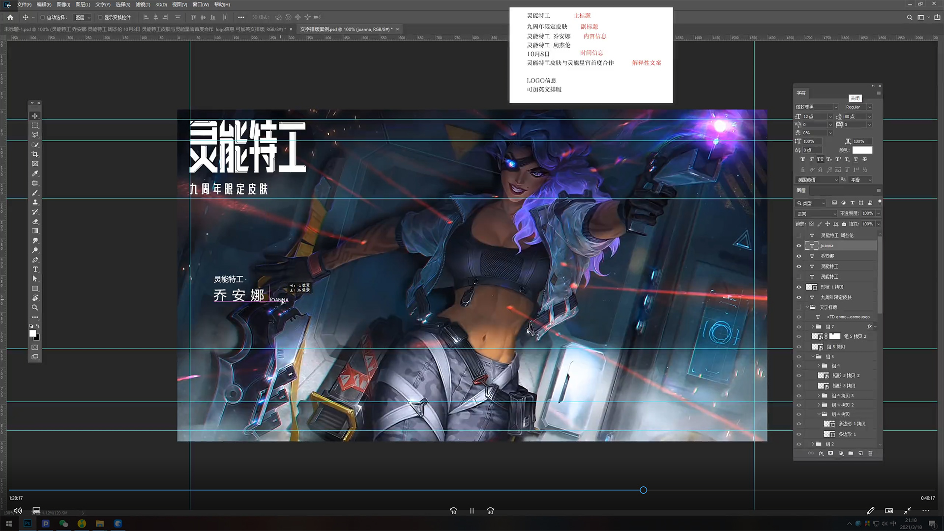The width and height of the screenshot is (944, 531).
Task: Open the 微软雅黑 font family dropdown
Action: [835, 107]
